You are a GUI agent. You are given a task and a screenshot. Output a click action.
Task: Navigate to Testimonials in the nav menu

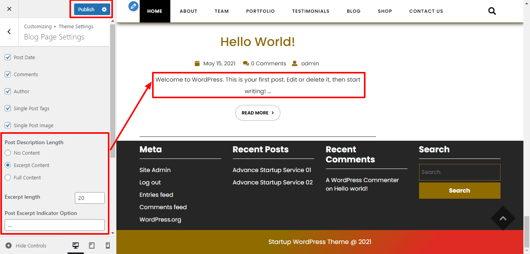[x=310, y=11]
